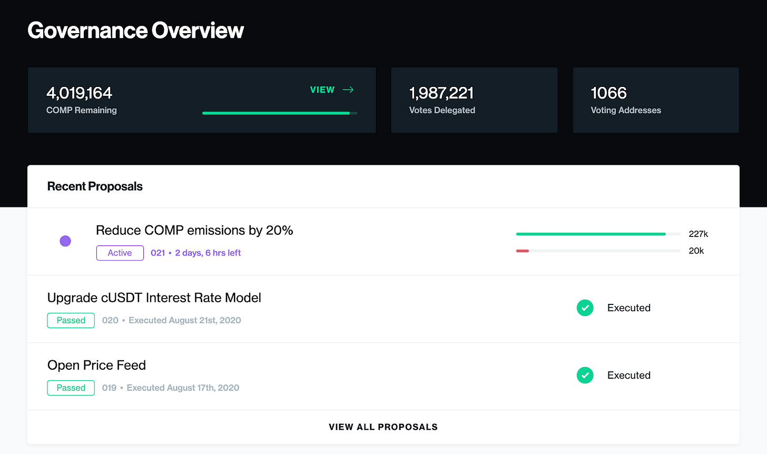Image resolution: width=767 pixels, height=454 pixels.
Task: Click Passed badge on proposal 019
Action: (71, 388)
